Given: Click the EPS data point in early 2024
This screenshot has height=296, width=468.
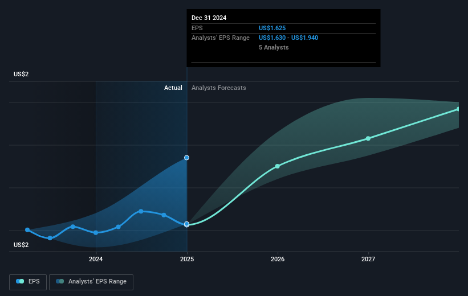Looking at the screenshot, I should tap(118, 227).
